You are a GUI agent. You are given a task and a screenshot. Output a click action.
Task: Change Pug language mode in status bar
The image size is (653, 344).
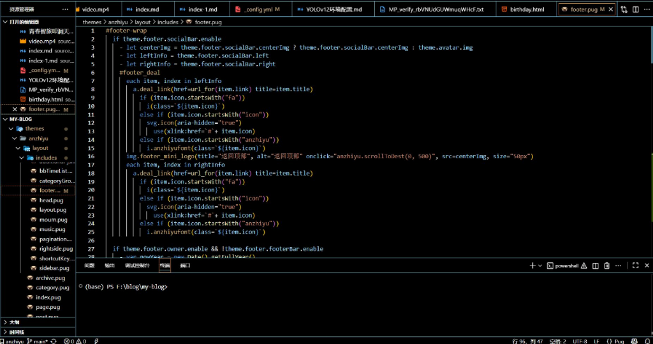click(618, 341)
